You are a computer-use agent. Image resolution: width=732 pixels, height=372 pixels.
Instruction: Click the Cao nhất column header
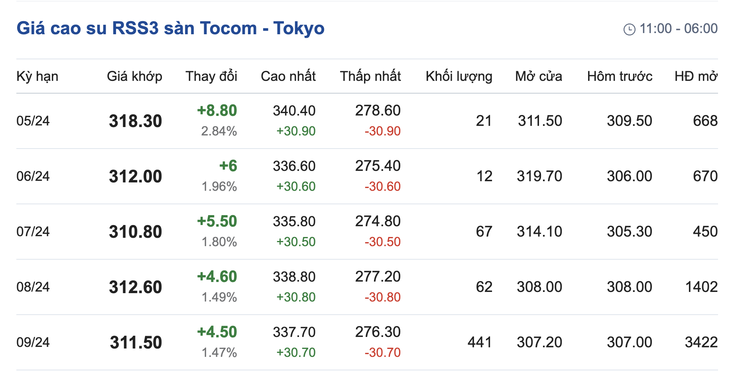pyautogui.click(x=288, y=76)
